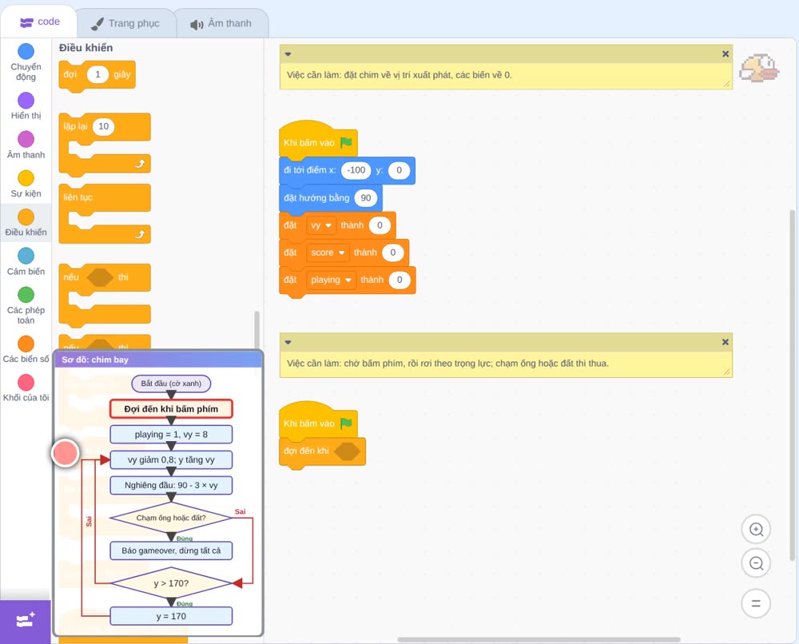This screenshot has width=799, height=644.
Task: Switch to the Trang phục tab
Action: coord(125,23)
